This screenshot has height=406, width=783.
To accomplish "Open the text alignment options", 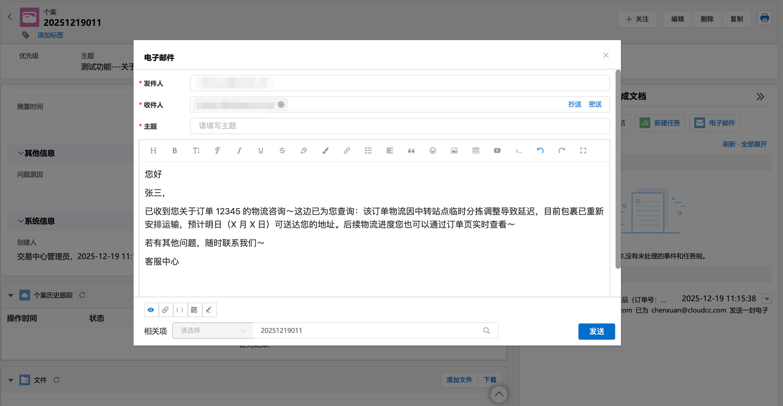I will (390, 151).
